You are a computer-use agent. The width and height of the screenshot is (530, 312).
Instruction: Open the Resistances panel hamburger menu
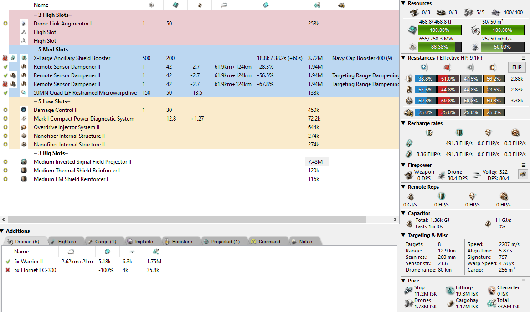524,58
